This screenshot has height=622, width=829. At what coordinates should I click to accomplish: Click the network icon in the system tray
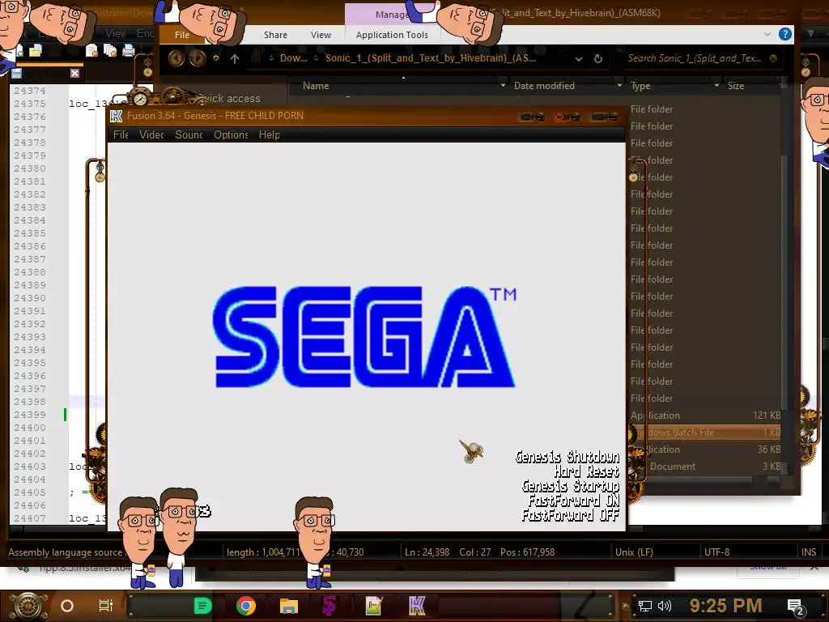pos(644,606)
